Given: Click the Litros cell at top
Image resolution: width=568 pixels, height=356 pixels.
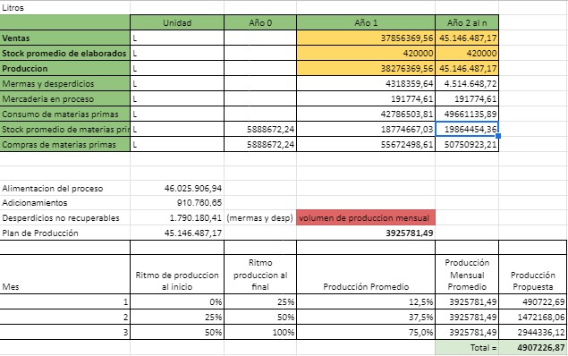Looking at the screenshot, I should (64, 8).
